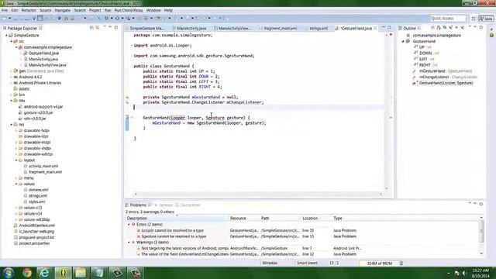
Task: Click the heap status memory bar
Action: [379, 263]
